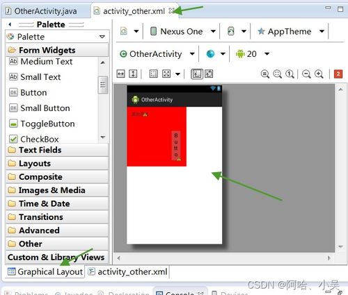Switch to OtherActivity.java editor tab
348x295 pixels.
(x=41, y=11)
